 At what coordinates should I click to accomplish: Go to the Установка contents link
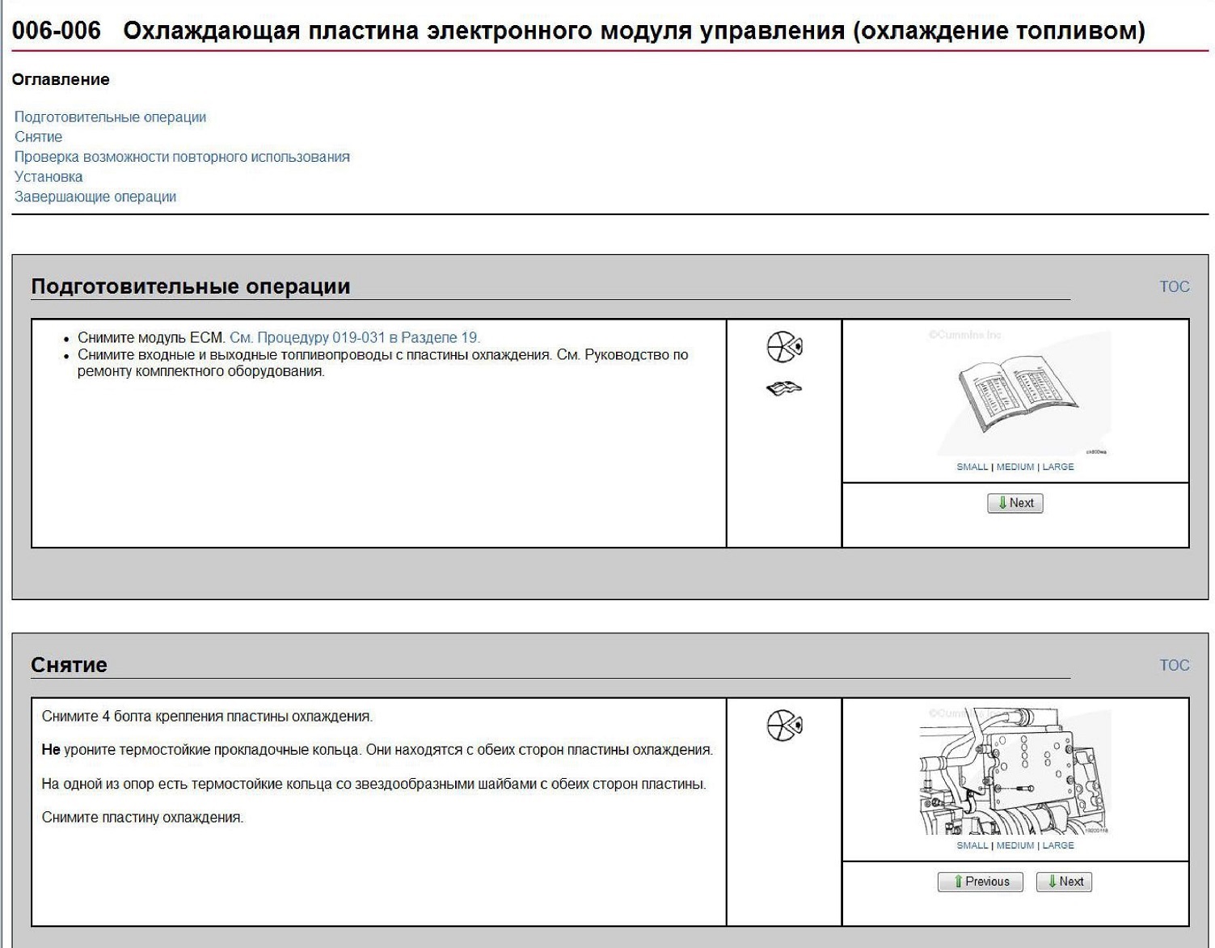click(x=49, y=176)
